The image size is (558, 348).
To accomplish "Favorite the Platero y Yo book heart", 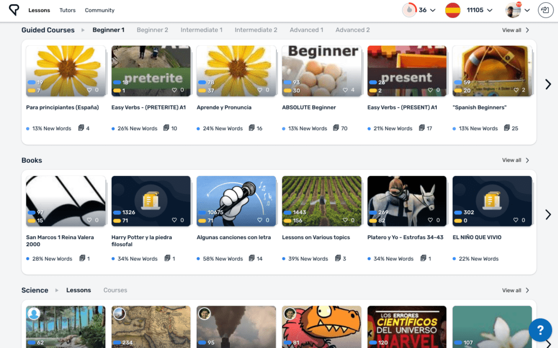I will 431,221.
